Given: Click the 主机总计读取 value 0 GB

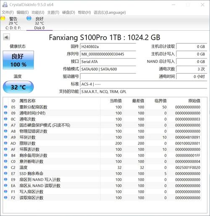Looking at the screenshot, I should [192, 46].
